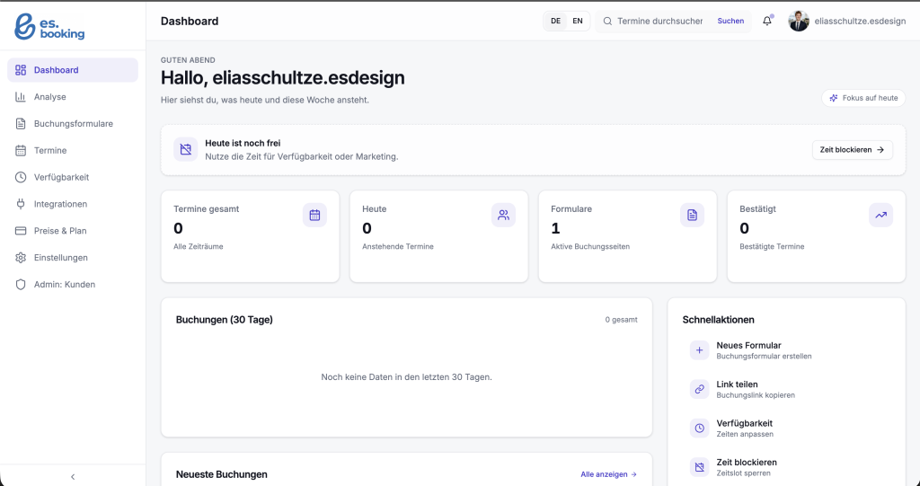
Task: Click the Termine calendar icon in sidebar
Action: (x=21, y=150)
